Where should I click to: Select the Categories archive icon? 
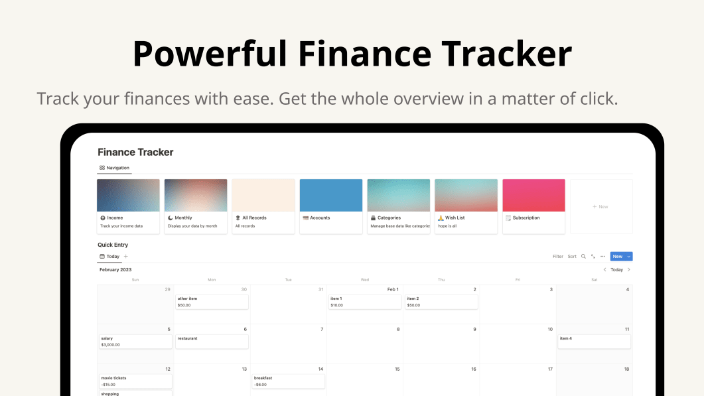(x=373, y=218)
